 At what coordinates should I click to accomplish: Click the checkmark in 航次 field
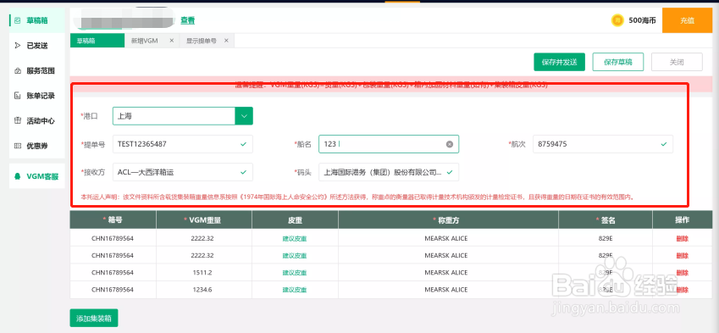(663, 144)
